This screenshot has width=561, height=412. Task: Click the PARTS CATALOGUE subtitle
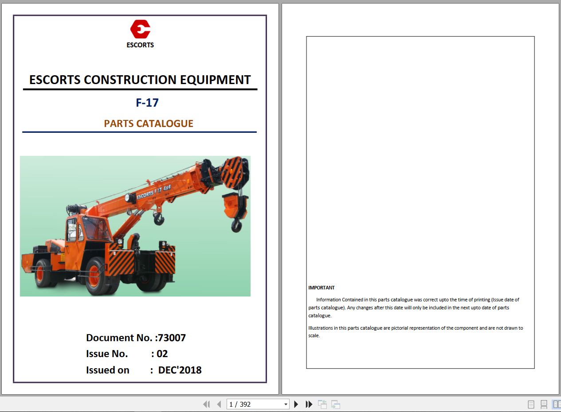[x=149, y=123]
